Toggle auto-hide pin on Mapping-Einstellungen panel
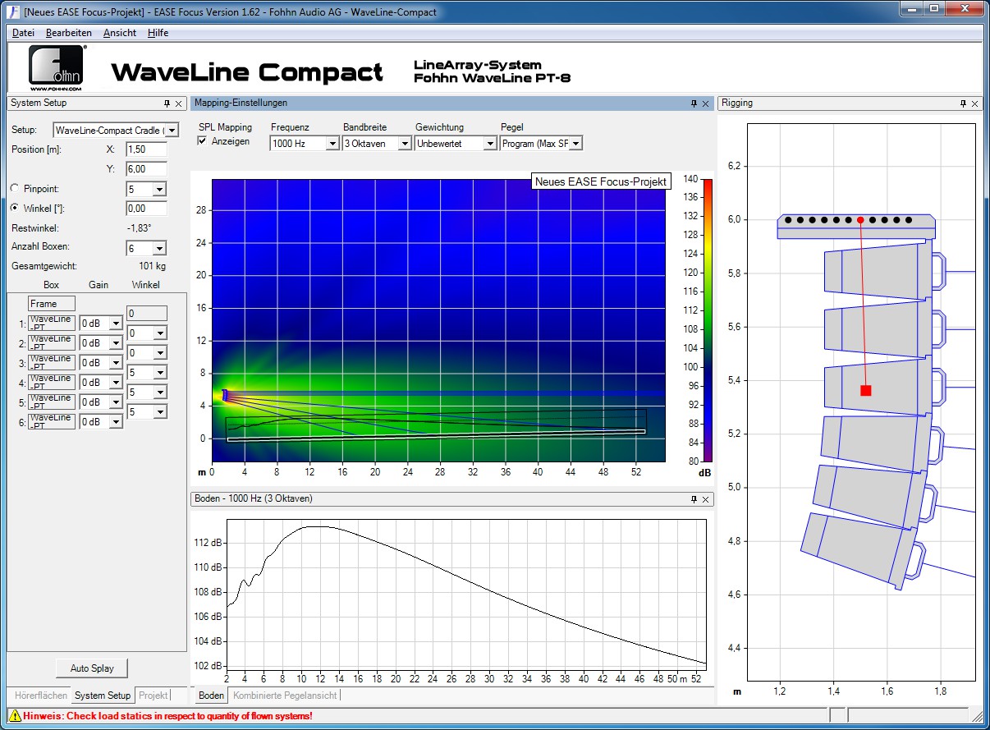The image size is (990, 730). coord(694,103)
